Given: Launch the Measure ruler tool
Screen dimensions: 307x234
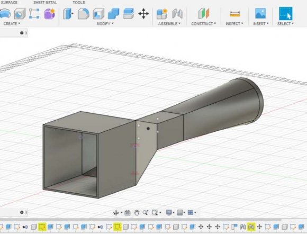Looking at the screenshot, I should pos(234,14).
